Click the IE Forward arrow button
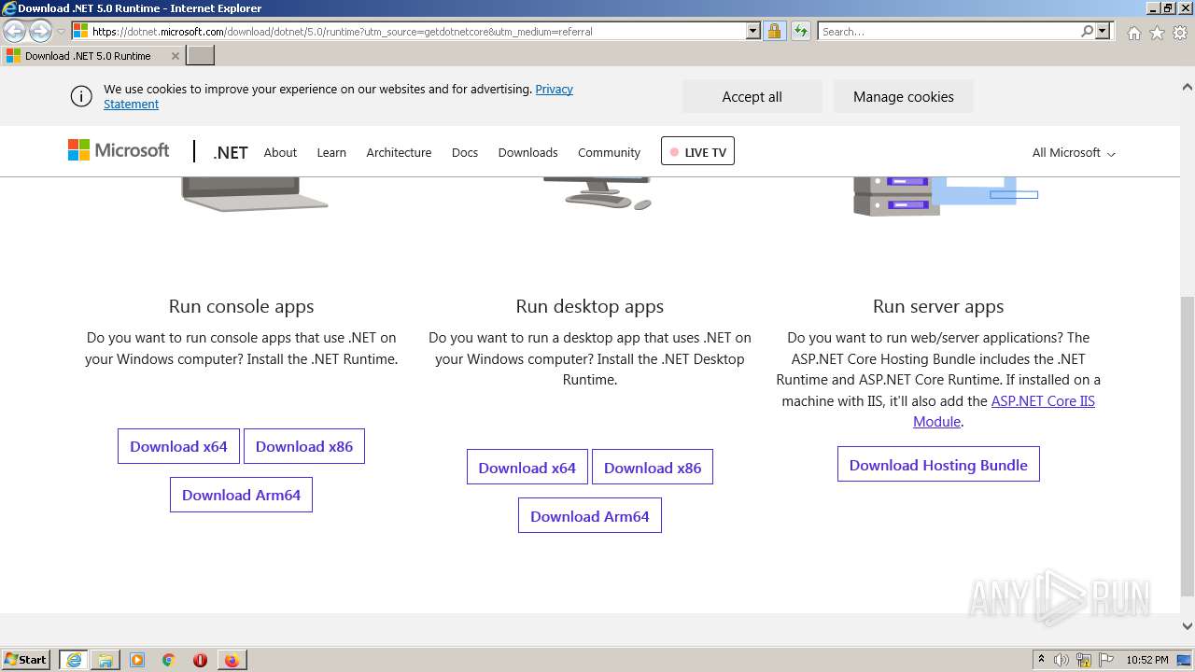This screenshot has width=1195, height=672. [40, 31]
